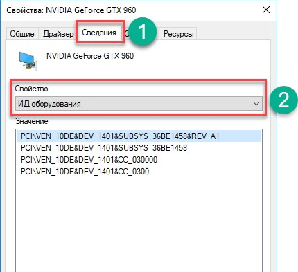Switch to the Общие tab
The image size is (298, 272).
coord(22,34)
